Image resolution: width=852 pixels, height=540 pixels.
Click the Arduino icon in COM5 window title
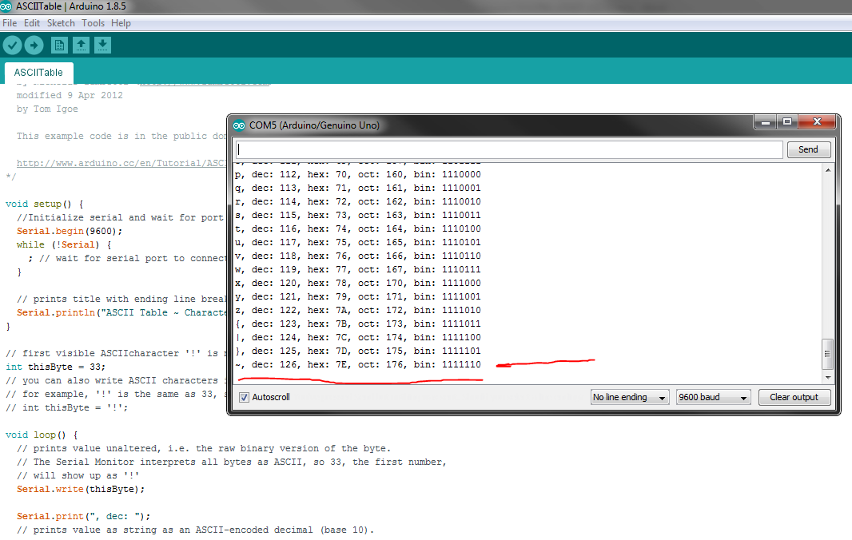[x=239, y=125]
